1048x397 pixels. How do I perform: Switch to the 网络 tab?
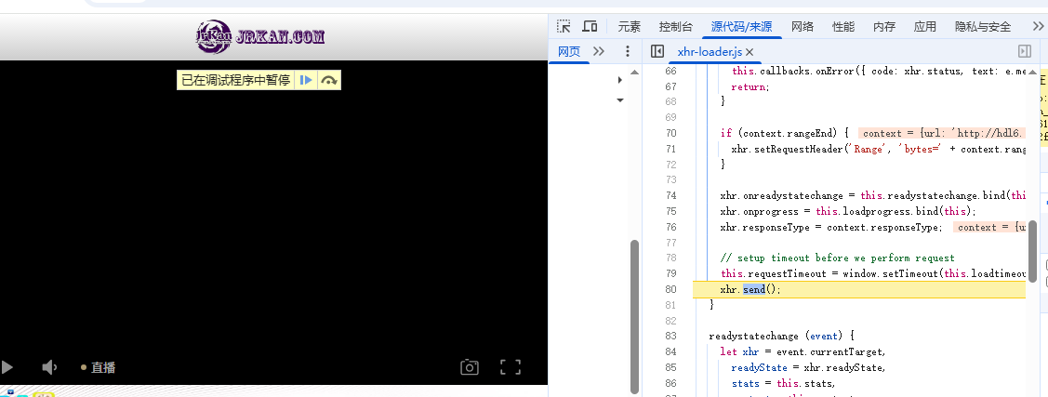click(802, 26)
